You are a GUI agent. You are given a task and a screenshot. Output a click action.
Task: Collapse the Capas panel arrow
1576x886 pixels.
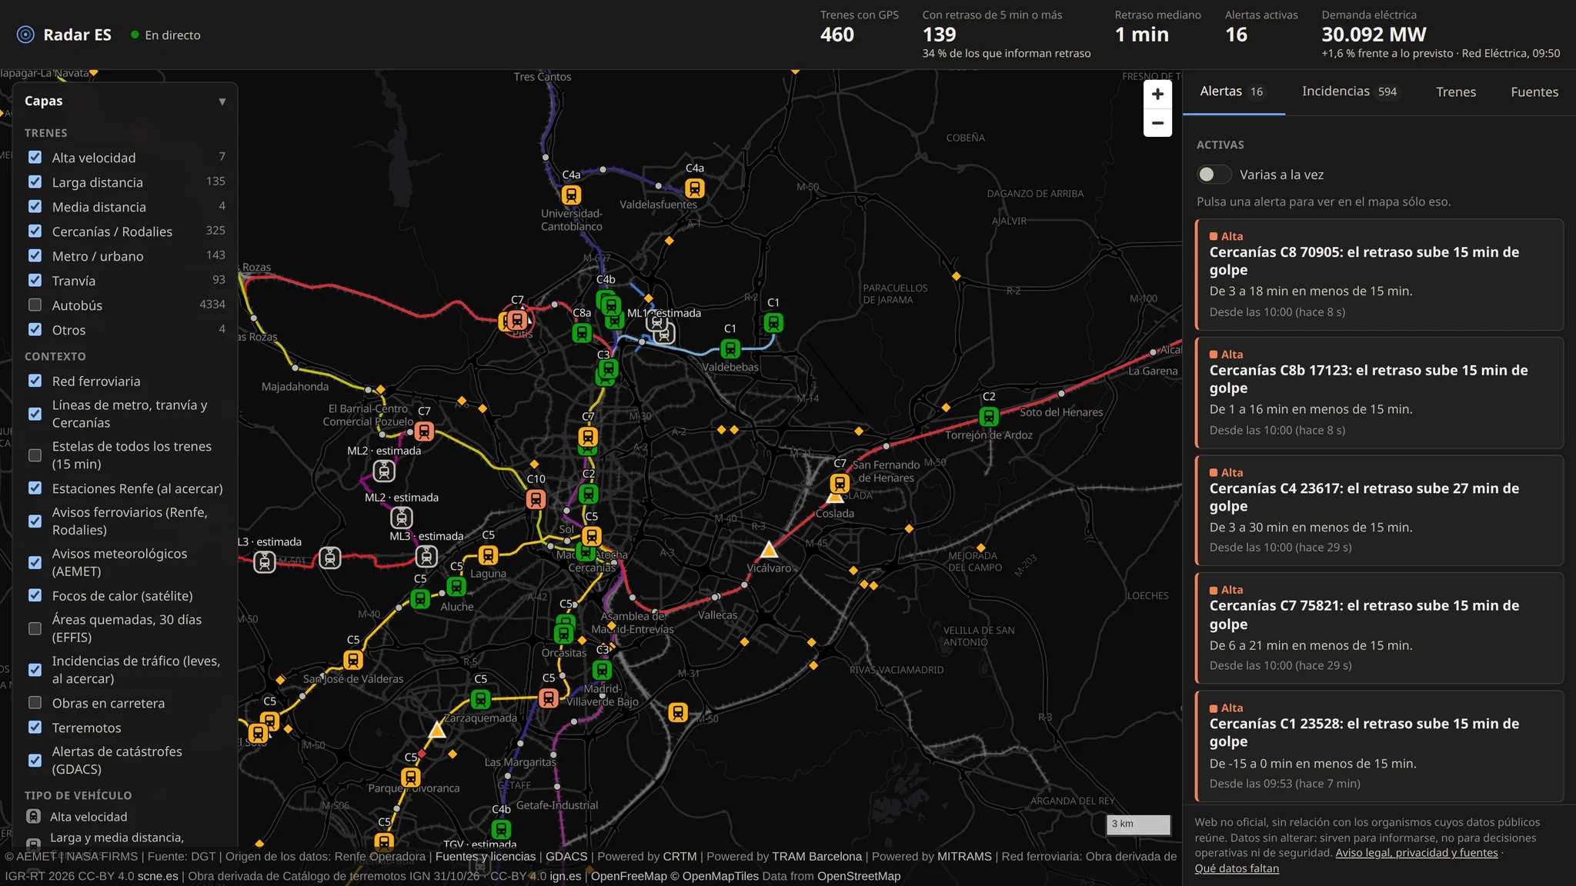pos(222,102)
